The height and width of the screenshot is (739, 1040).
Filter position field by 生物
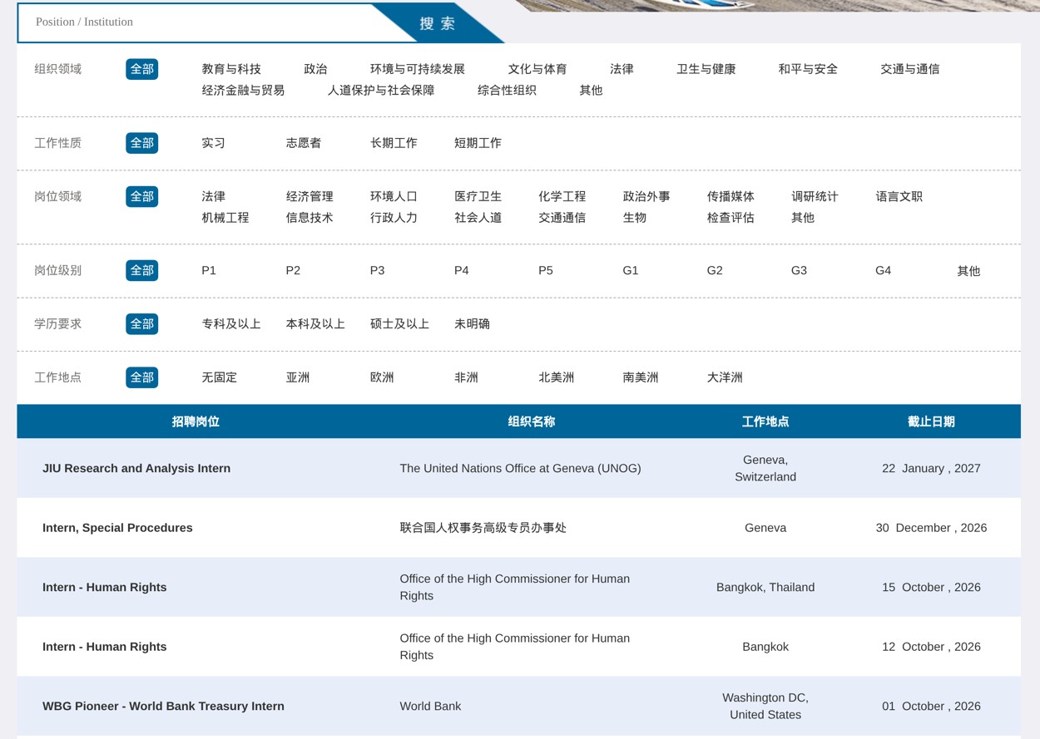[634, 217]
